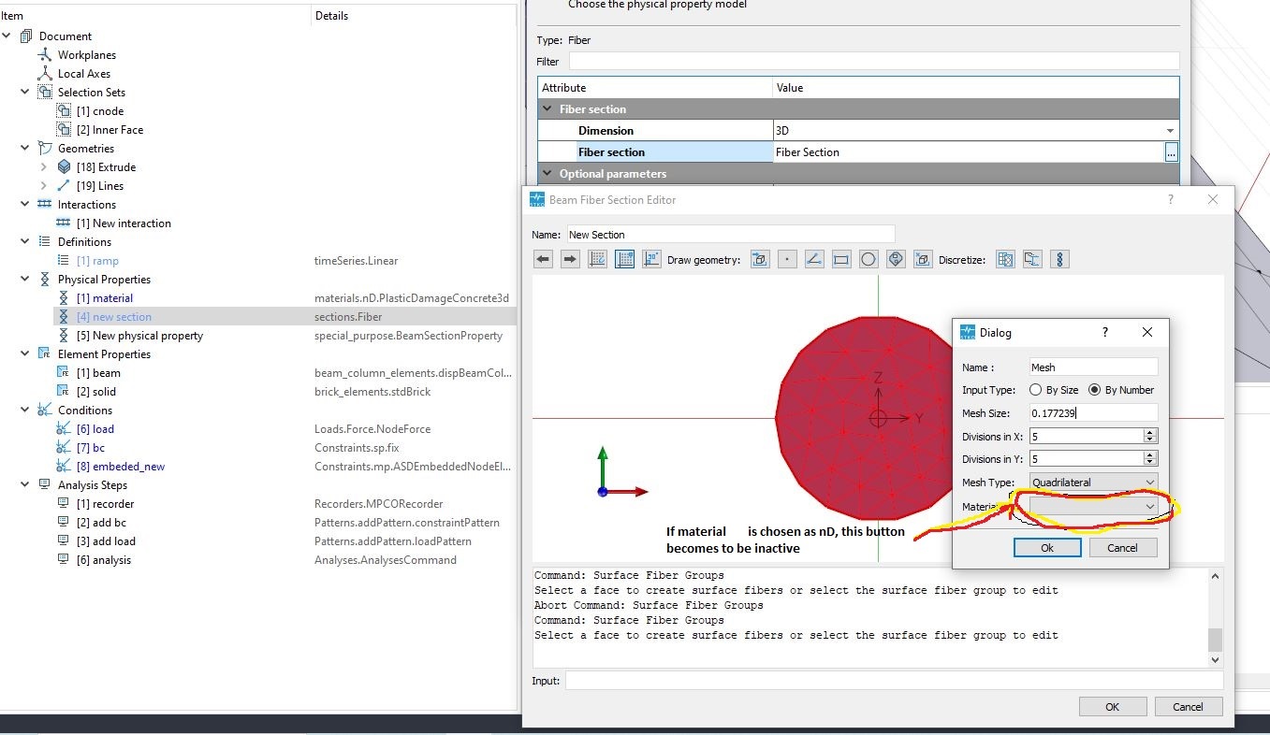The image size is (1270, 735).
Task: Select the draw rectangle geometry tool
Action: pyautogui.click(x=841, y=259)
